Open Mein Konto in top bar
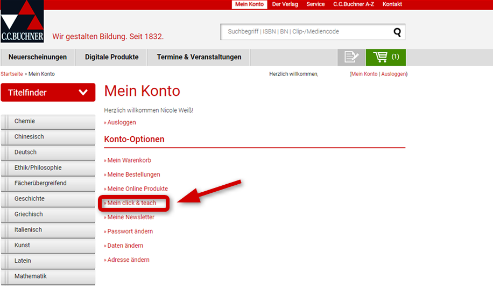This screenshot has width=493, height=286. 249,4
